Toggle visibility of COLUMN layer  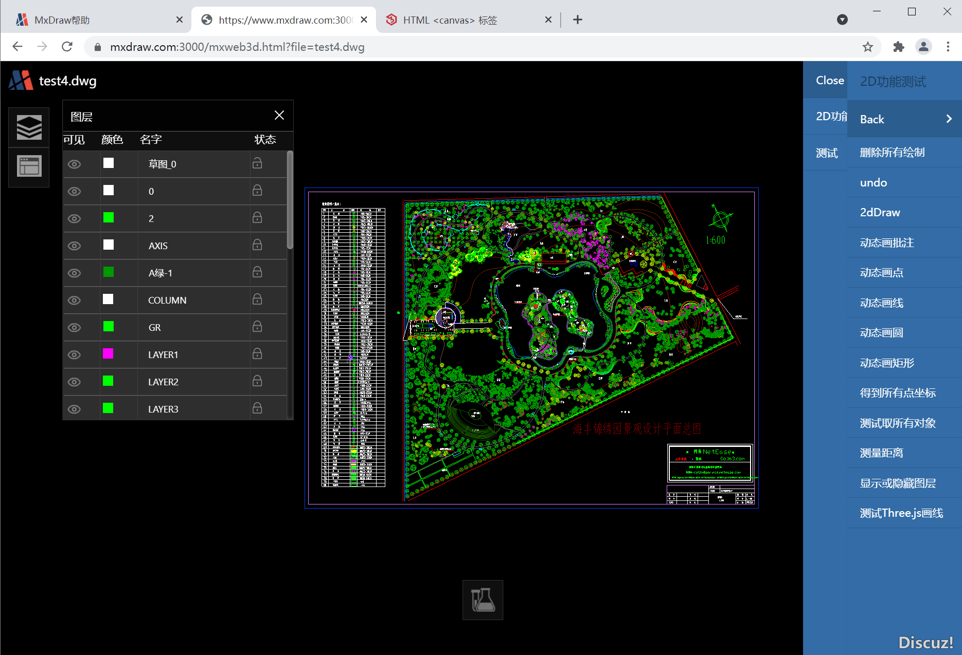click(x=75, y=301)
